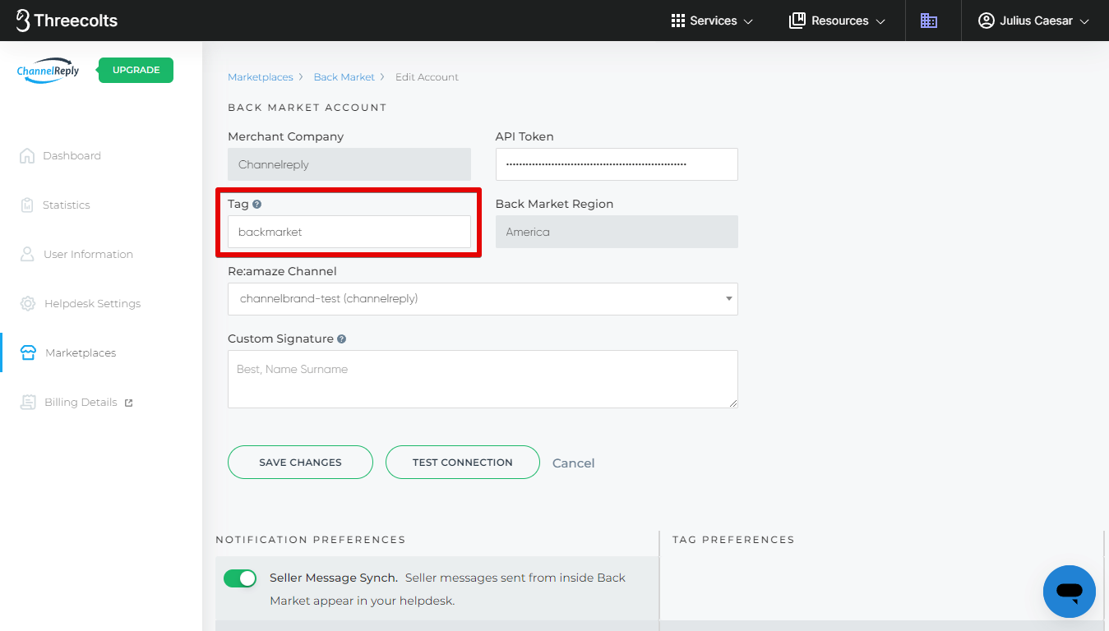Click the help icon next to Custom Signature

pyautogui.click(x=341, y=339)
